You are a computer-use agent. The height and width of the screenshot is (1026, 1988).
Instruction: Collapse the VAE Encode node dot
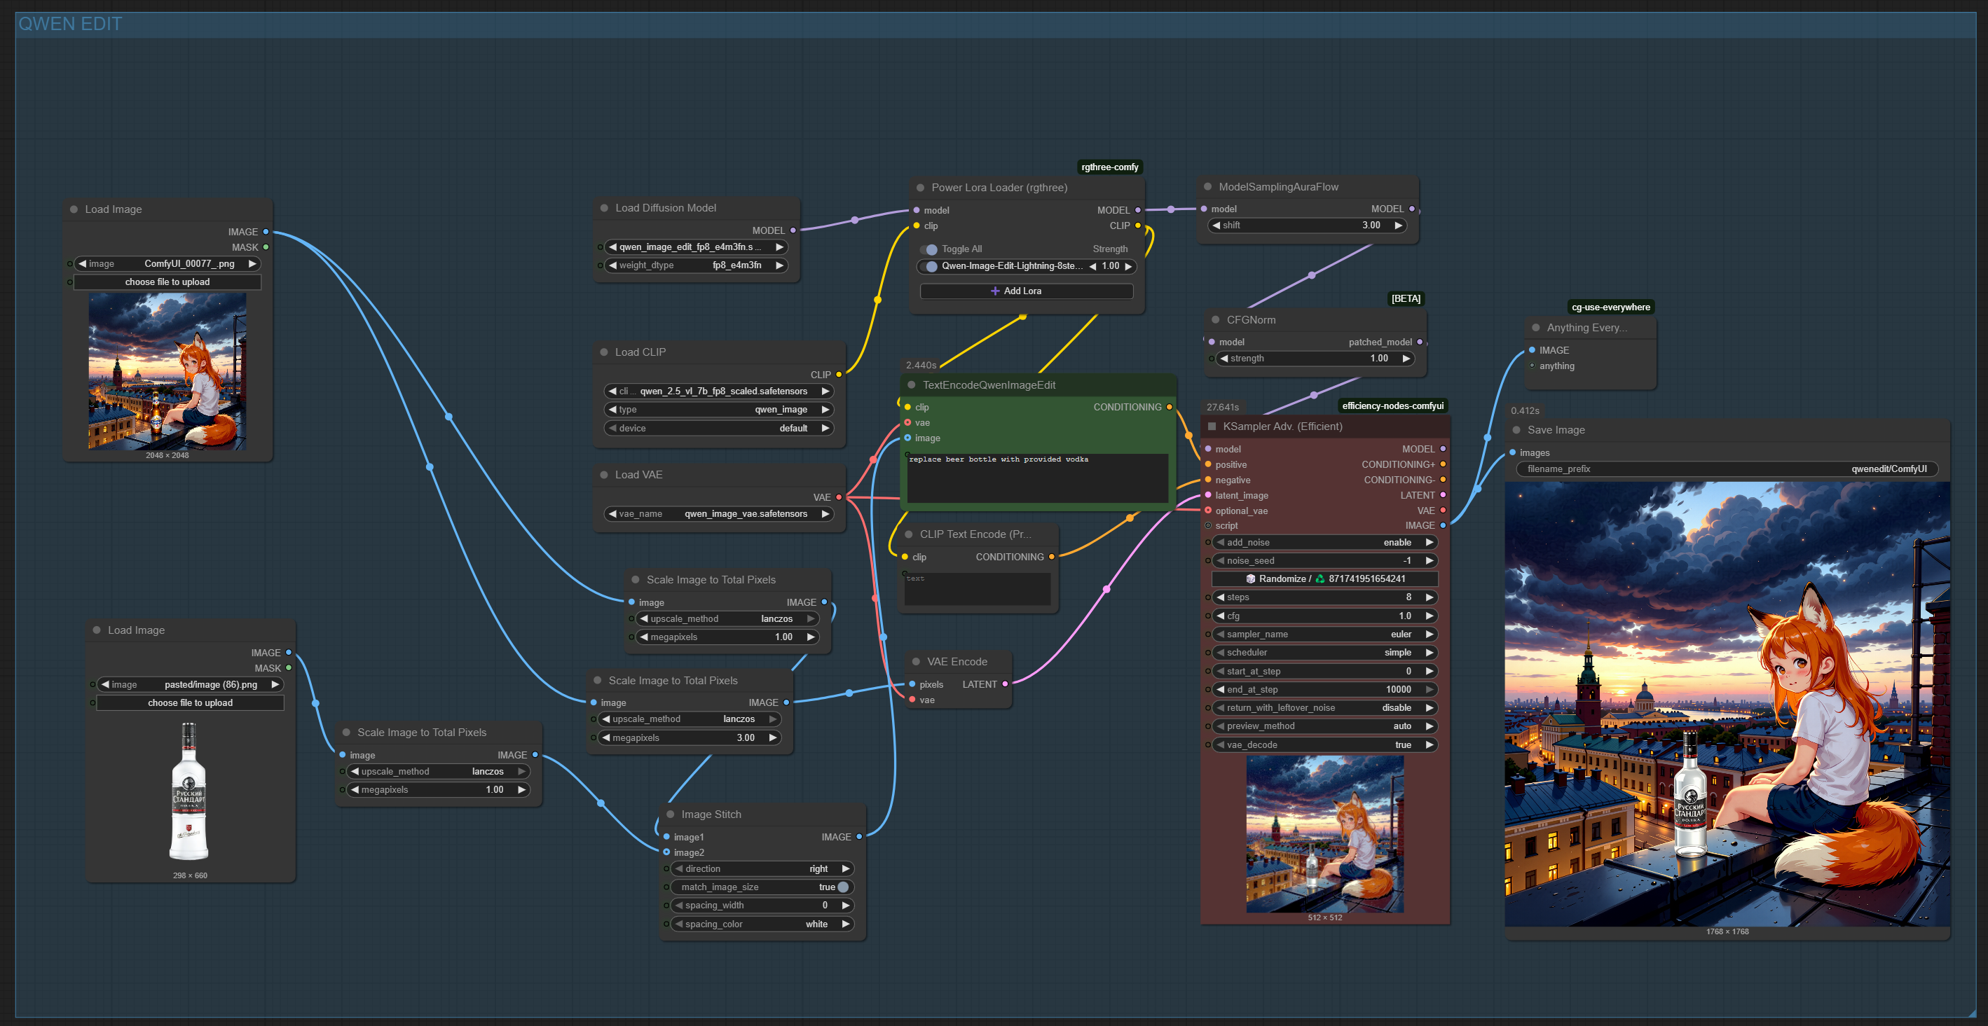[915, 662]
